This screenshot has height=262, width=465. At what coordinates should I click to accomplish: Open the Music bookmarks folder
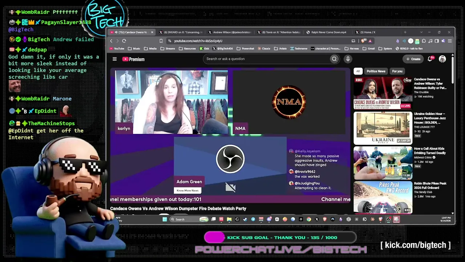point(134,48)
